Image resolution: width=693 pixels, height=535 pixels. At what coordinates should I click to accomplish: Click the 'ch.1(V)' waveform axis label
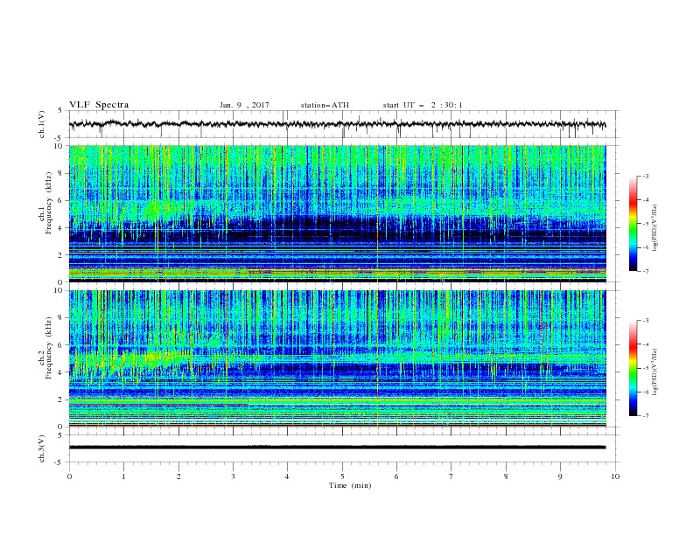click(x=42, y=124)
